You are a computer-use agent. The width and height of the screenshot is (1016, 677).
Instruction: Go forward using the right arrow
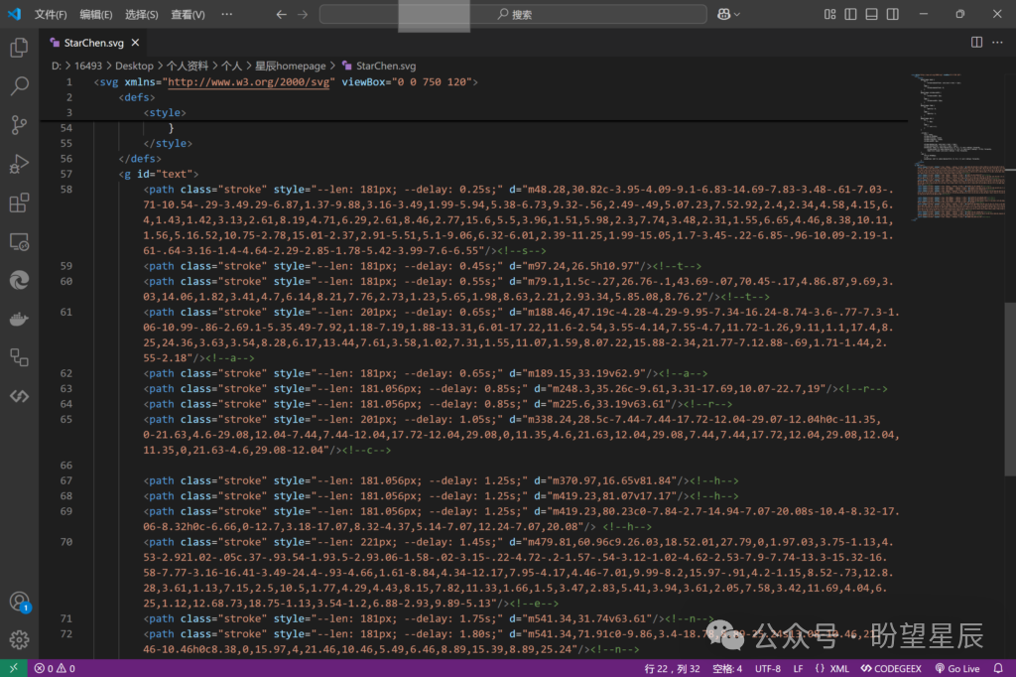pyautogui.click(x=303, y=14)
